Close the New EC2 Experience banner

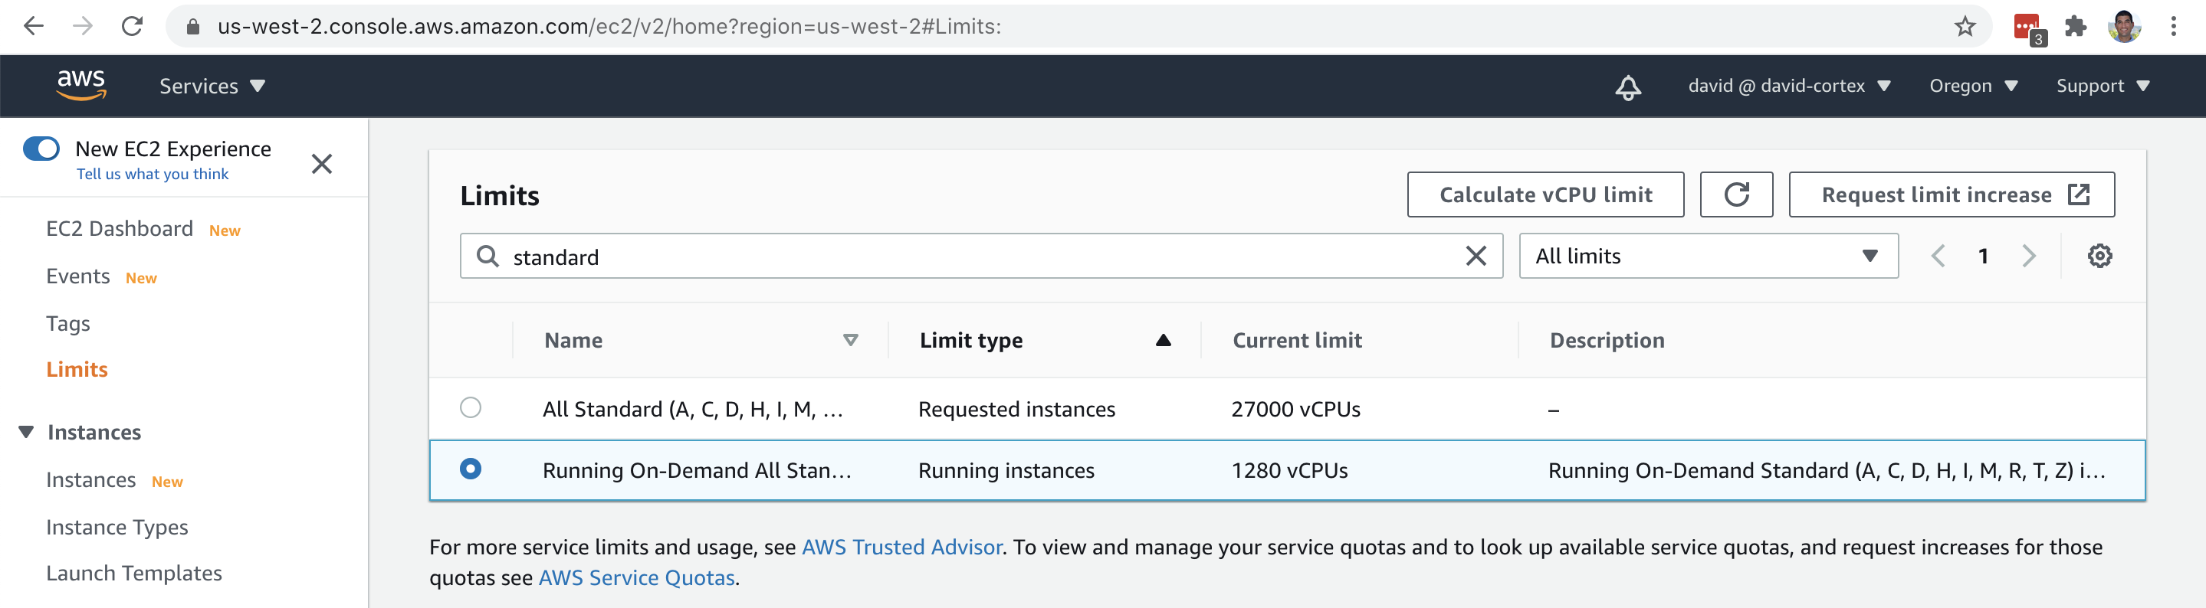coord(322,163)
